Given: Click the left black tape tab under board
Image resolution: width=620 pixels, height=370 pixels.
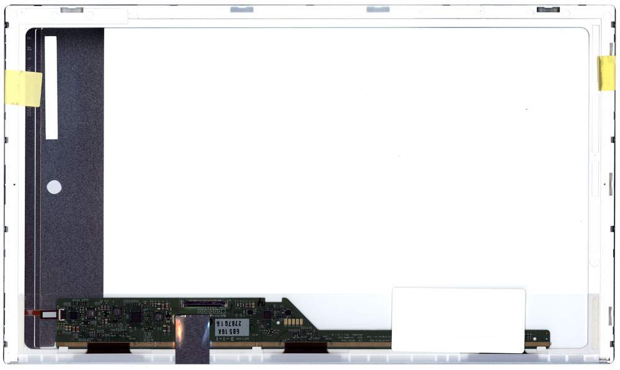Looking at the screenshot, I should (108, 348).
